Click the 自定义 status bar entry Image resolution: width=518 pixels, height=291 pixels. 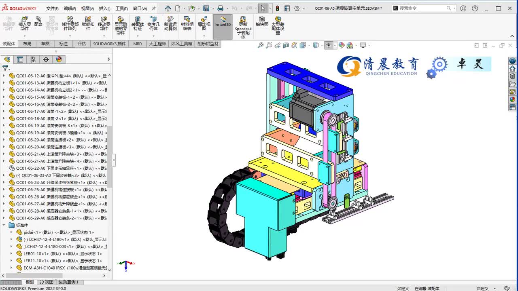[482, 289]
